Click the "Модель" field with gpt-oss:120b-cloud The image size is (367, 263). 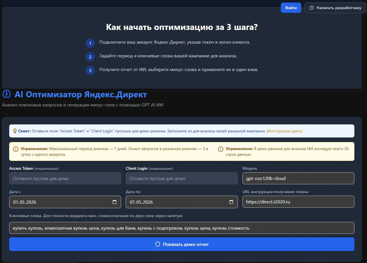tap(298, 178)
